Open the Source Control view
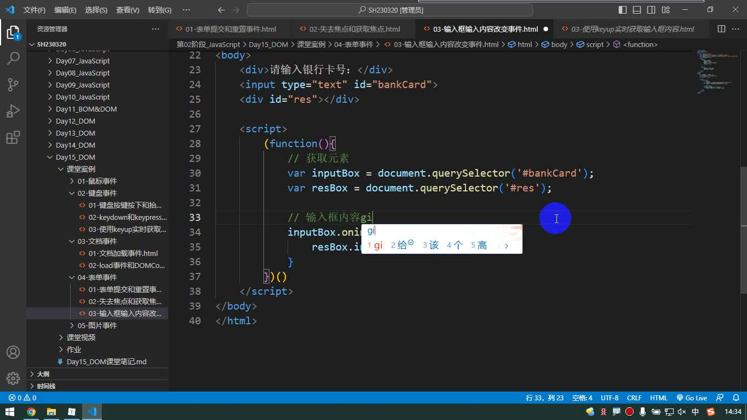Image resolution: width=747 pixels, height=420 pixels. point(13,84)
